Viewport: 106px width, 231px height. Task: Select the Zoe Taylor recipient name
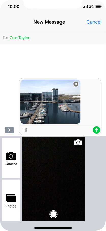pos(20,38)
